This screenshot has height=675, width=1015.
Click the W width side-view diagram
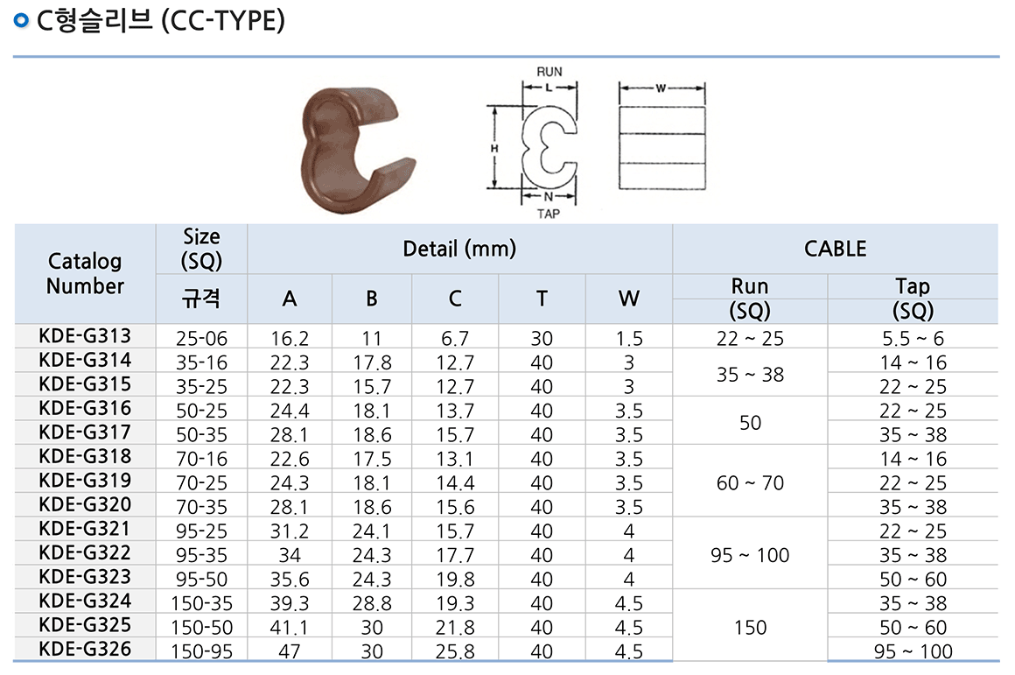coord(661,139)
